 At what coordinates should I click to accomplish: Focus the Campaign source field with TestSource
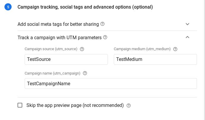click(66, 59)
